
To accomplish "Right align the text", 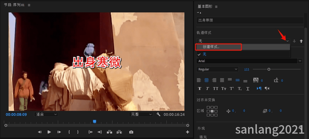I will [214, 80].
